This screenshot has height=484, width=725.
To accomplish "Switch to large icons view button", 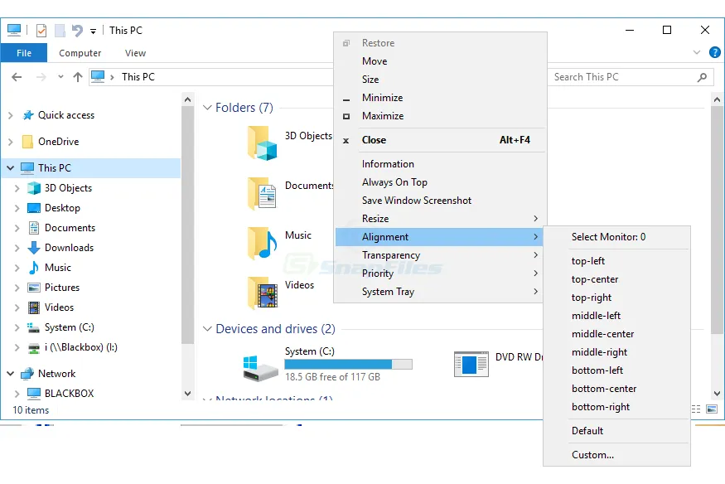I will (712, 409).
